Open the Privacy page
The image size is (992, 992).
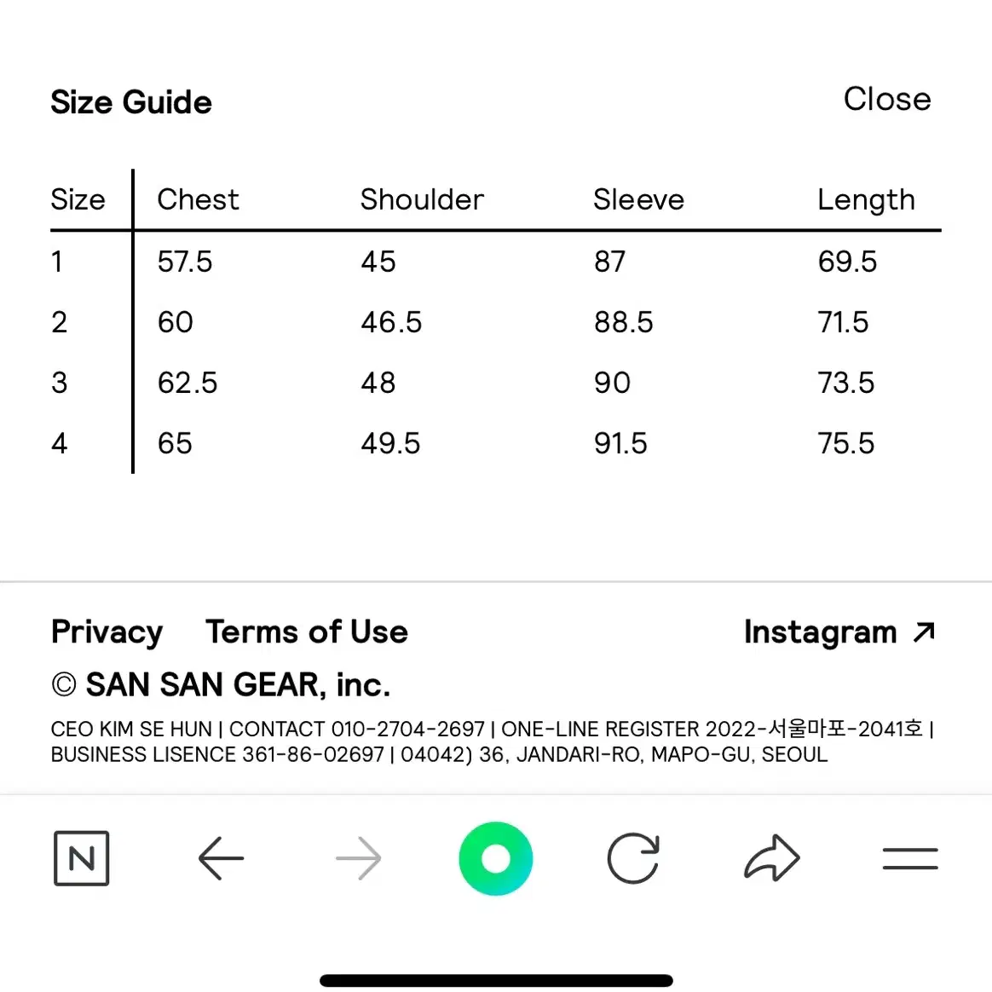tap(107, 632)
